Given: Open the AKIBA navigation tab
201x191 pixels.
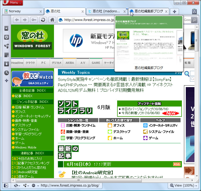Looking at the screenshot, I should (70, 63).
